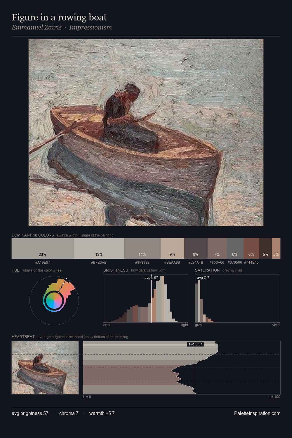Screen dimensions: 292x438
Task: Click the 'vivid' axis label
Action: pyautogui.click(x=276, y=325)
